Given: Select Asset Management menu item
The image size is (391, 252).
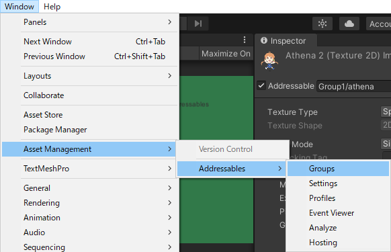Looking at the screenshot, I should point(89,149).
